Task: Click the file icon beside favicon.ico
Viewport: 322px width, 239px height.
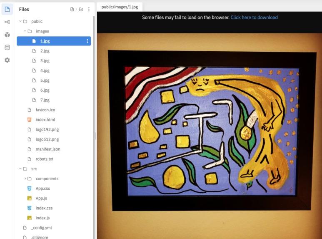Action: point(29,110)
